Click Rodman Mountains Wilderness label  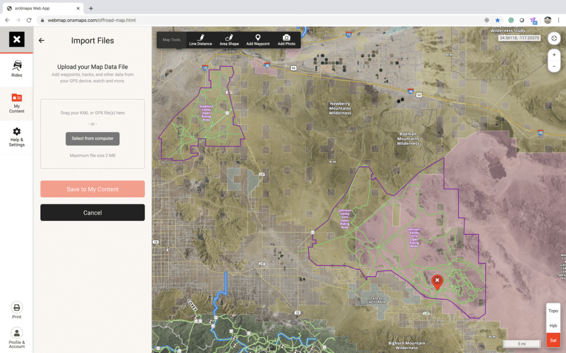coord(408,139)
